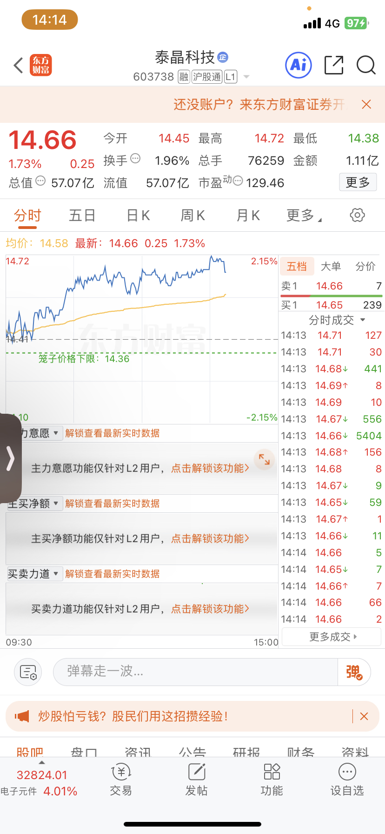Open the 主买净额 indicator dropdown
This screenshot has height=834, width=385.
[35, 504]
